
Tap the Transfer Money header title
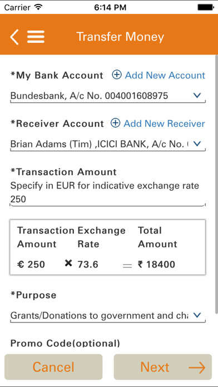coord(120,37)
